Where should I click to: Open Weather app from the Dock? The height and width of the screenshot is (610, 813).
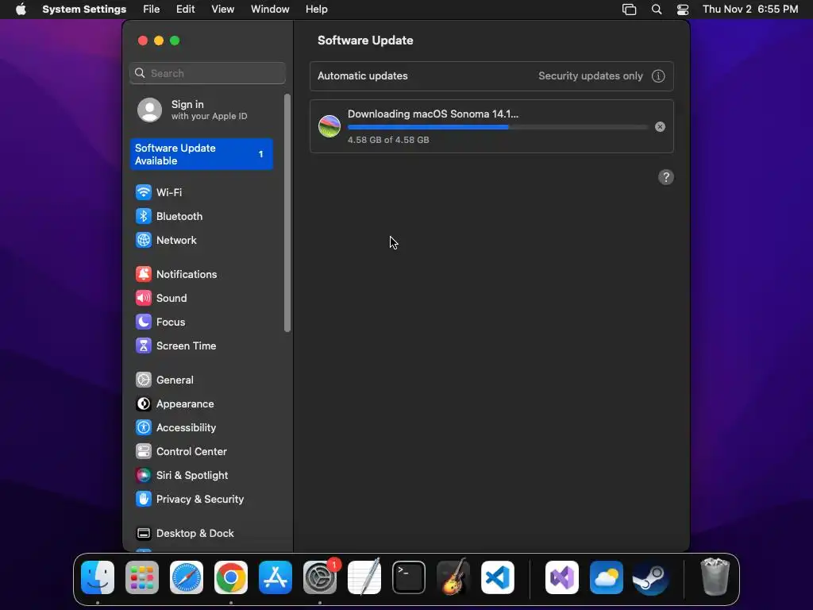606,577
